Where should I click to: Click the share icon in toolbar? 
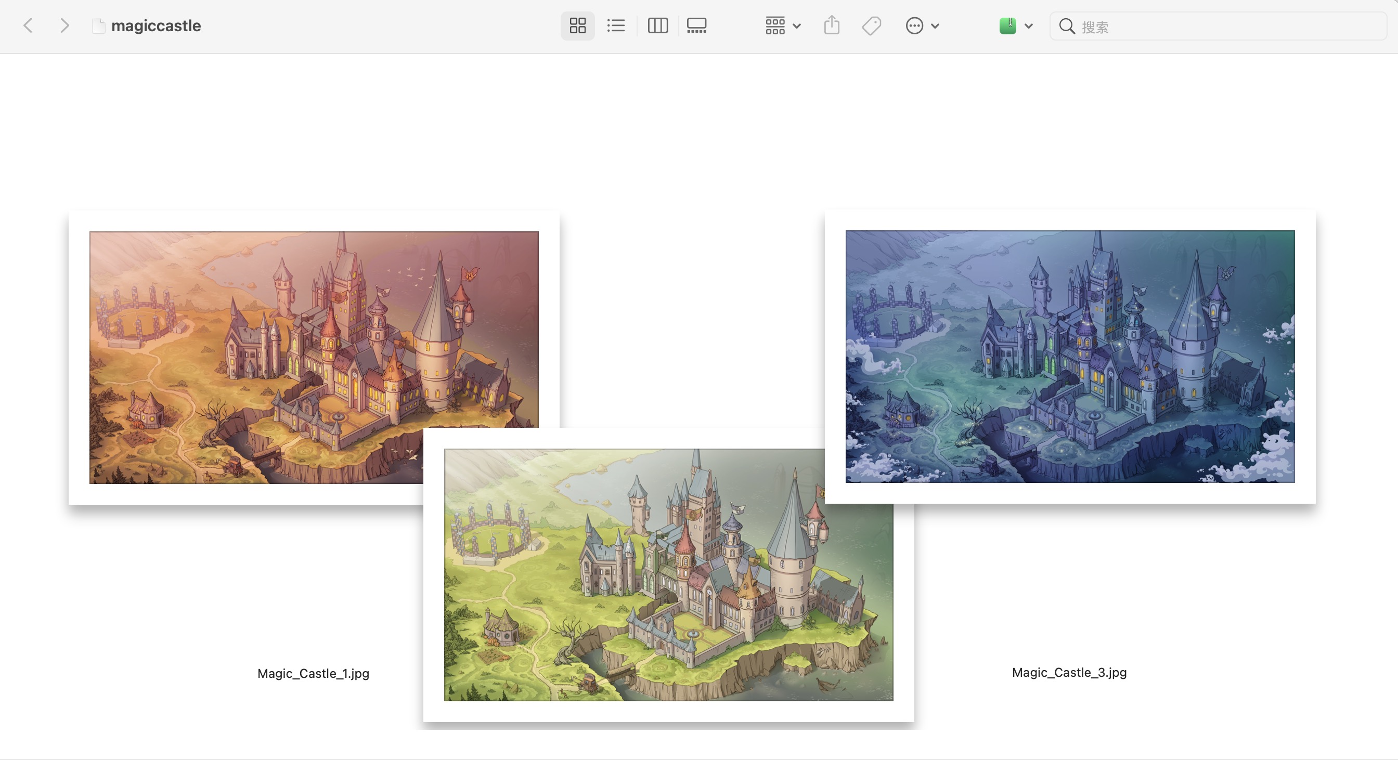[x=832, y=25]
